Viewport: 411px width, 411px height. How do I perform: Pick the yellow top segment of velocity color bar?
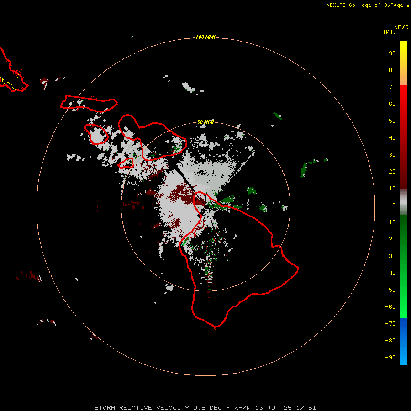(x=403, y=63)
